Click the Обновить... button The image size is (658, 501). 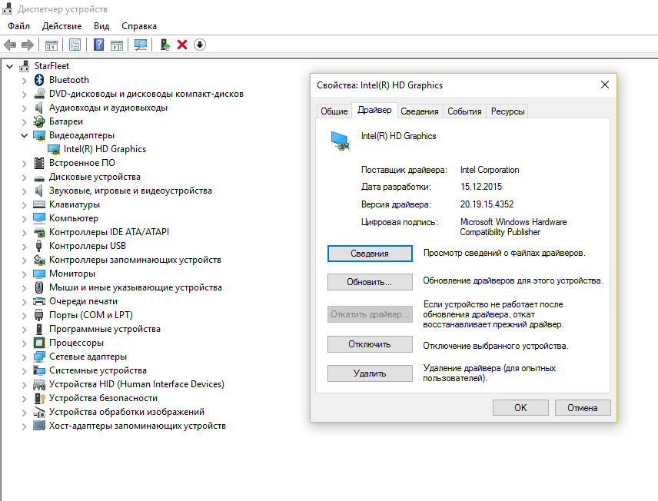coord(370,282)
